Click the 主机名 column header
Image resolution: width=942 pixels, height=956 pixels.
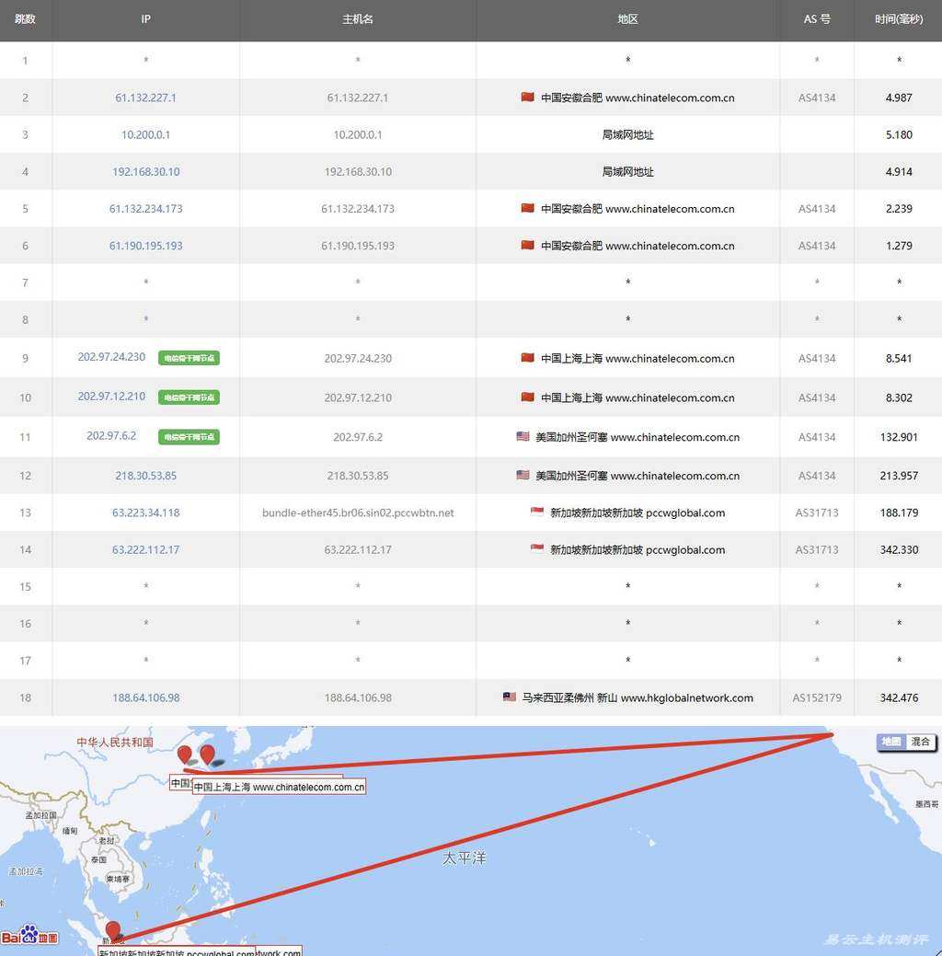[x=357, y=19]
